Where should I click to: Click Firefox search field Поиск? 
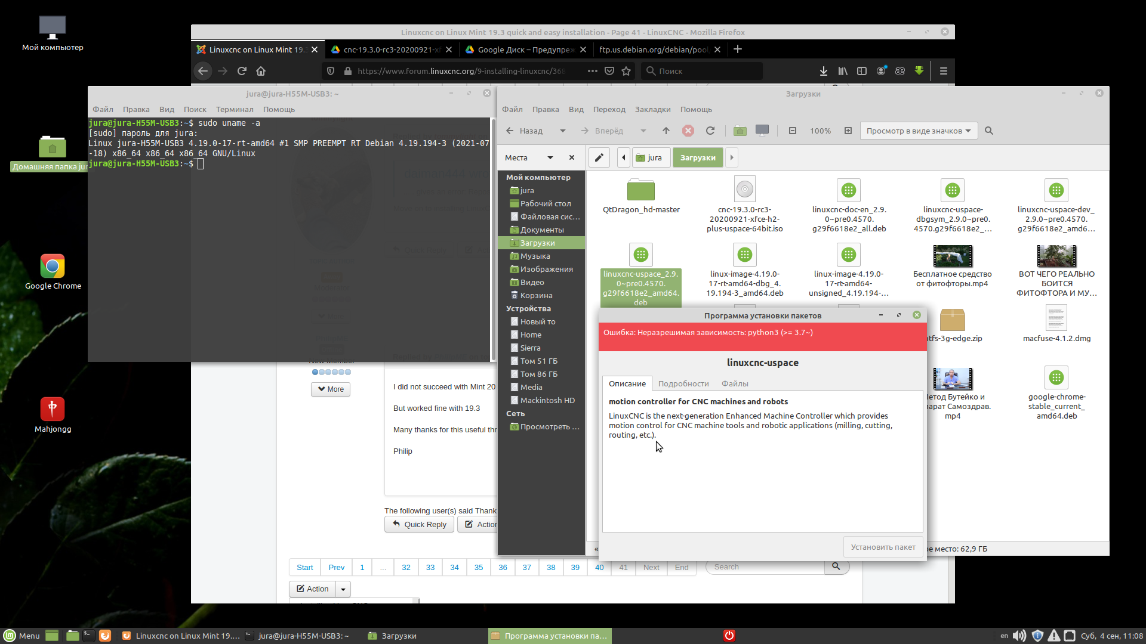click(x=702, y=71)
